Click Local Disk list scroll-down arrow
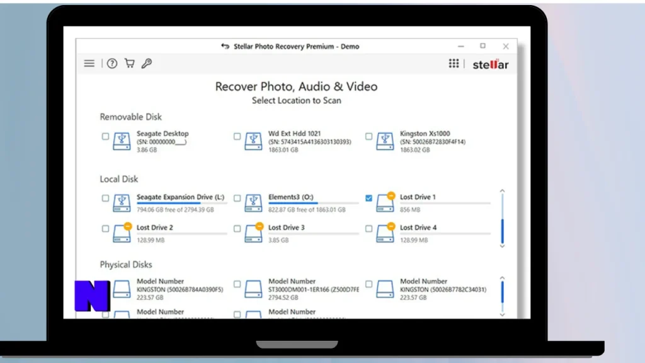The width and height of the screenshot is (645, 363). pyautogui.click(x=502, y=246)
